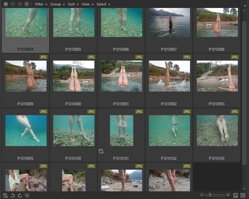This screenshot has height=199, width=249.
Task: Click JPG badge on P1010100
Action: [91, 112]
